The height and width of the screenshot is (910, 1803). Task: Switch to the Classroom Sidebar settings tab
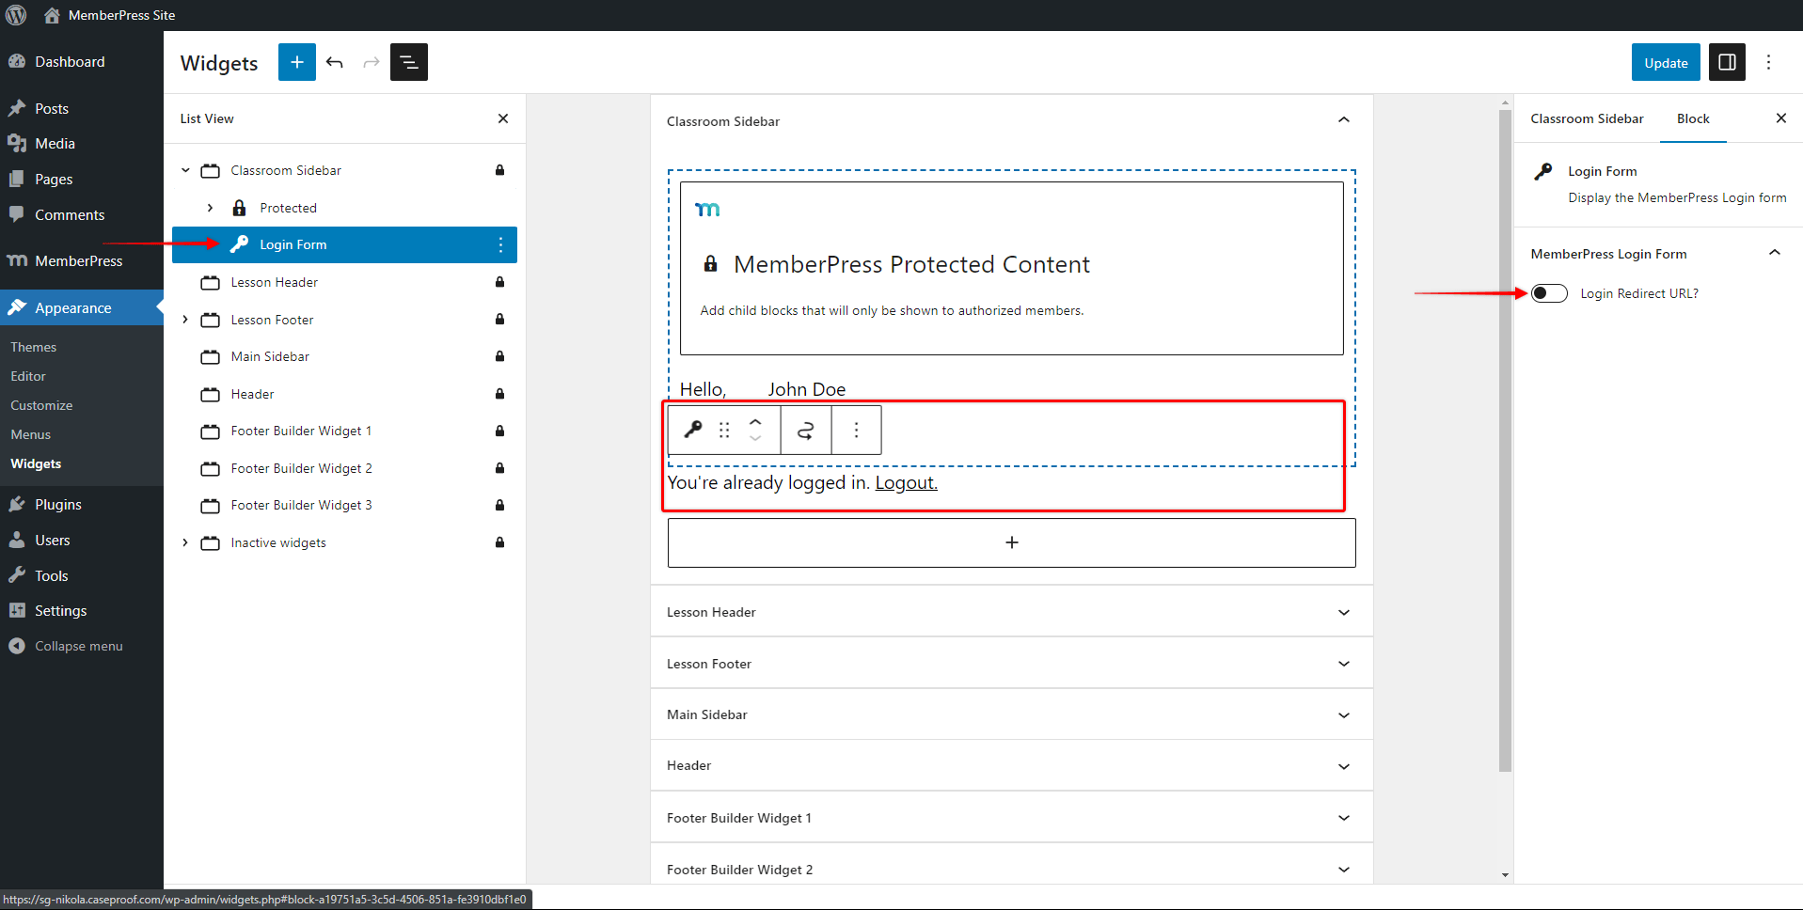[1587, 118]
